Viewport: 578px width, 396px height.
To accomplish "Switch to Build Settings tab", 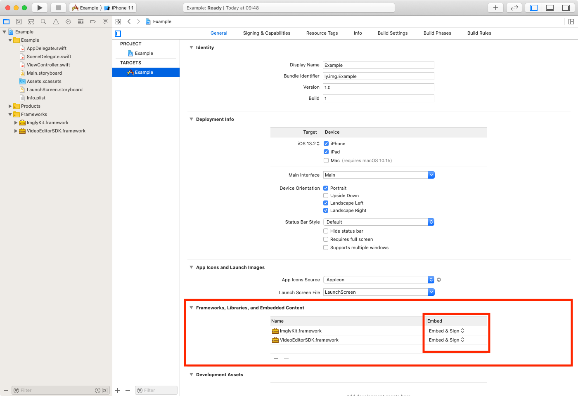I will 393,33.
